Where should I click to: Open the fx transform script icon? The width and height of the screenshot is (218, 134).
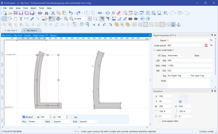click(113, 13)
